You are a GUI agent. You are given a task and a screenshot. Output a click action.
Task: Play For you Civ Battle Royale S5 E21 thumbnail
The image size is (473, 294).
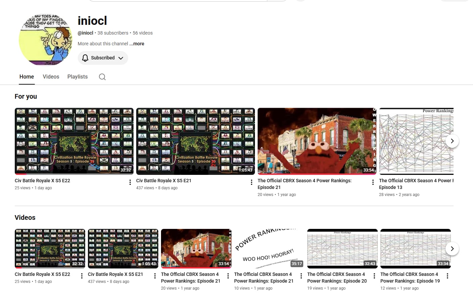pos(196,141)
